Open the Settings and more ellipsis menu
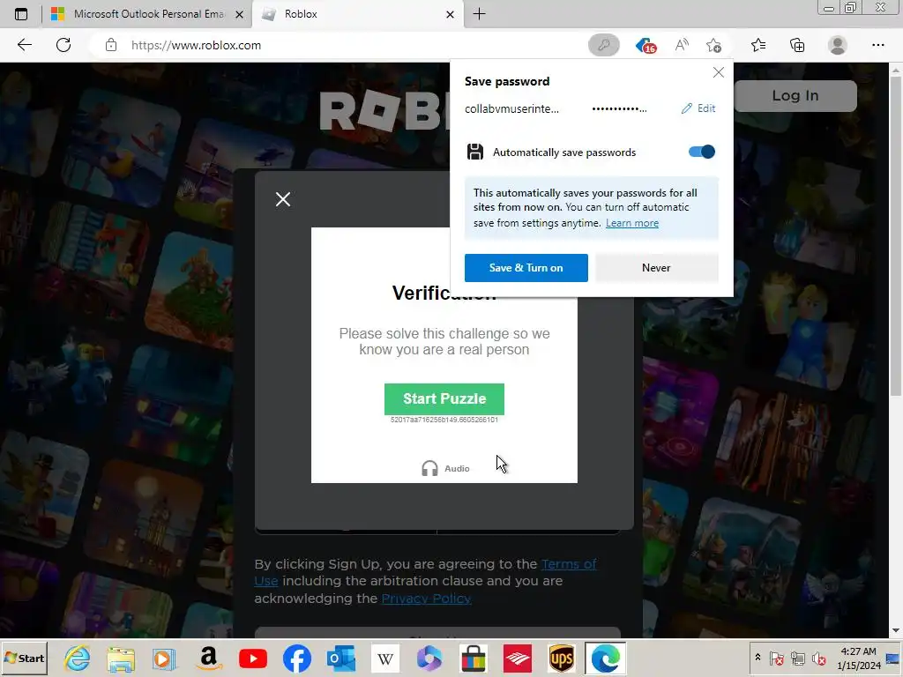903x677 pixels. [x=877, y=45]
